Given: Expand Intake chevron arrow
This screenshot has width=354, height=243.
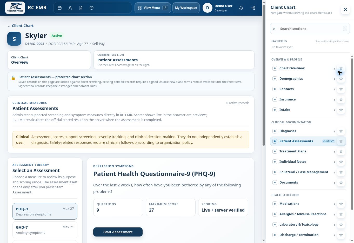Looking at the screenshot, I should [334, 110].
